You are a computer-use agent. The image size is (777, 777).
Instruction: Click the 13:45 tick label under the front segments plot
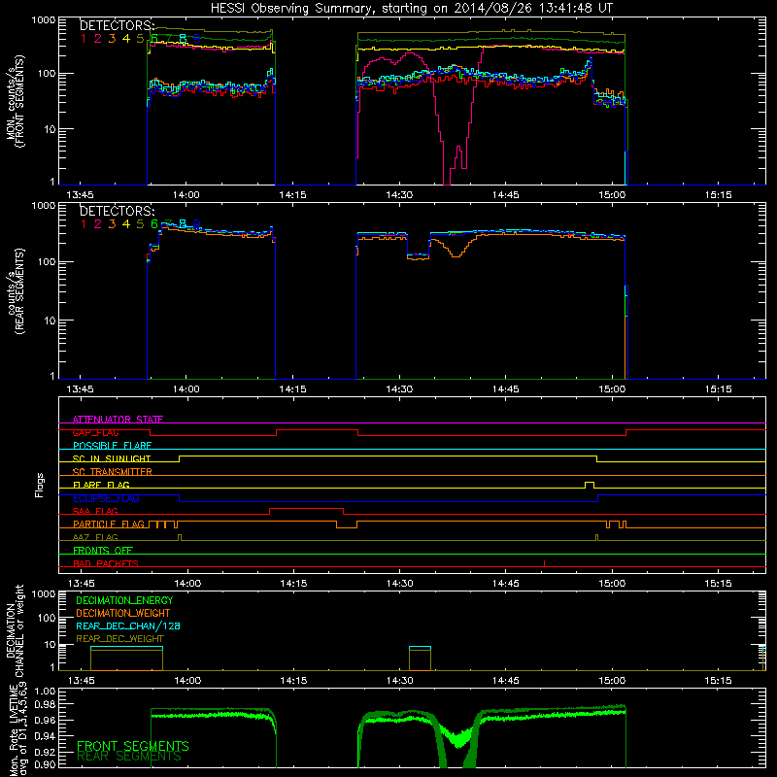click(80, 195)
